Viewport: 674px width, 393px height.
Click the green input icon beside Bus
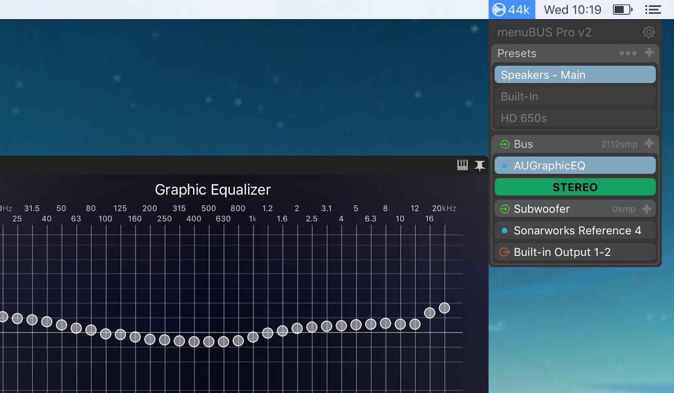point(505,144)
